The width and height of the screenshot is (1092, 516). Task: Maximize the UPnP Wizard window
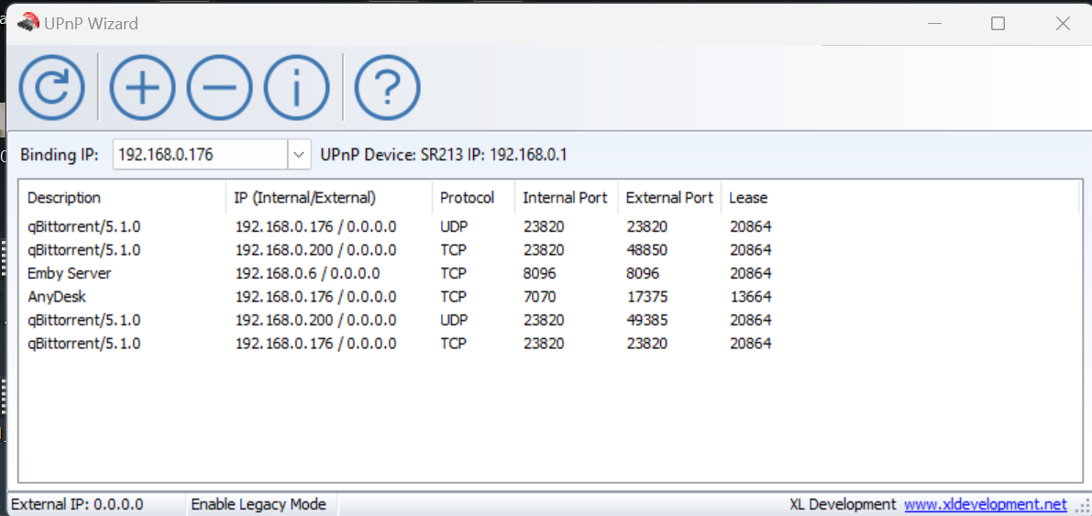point(998,24)
